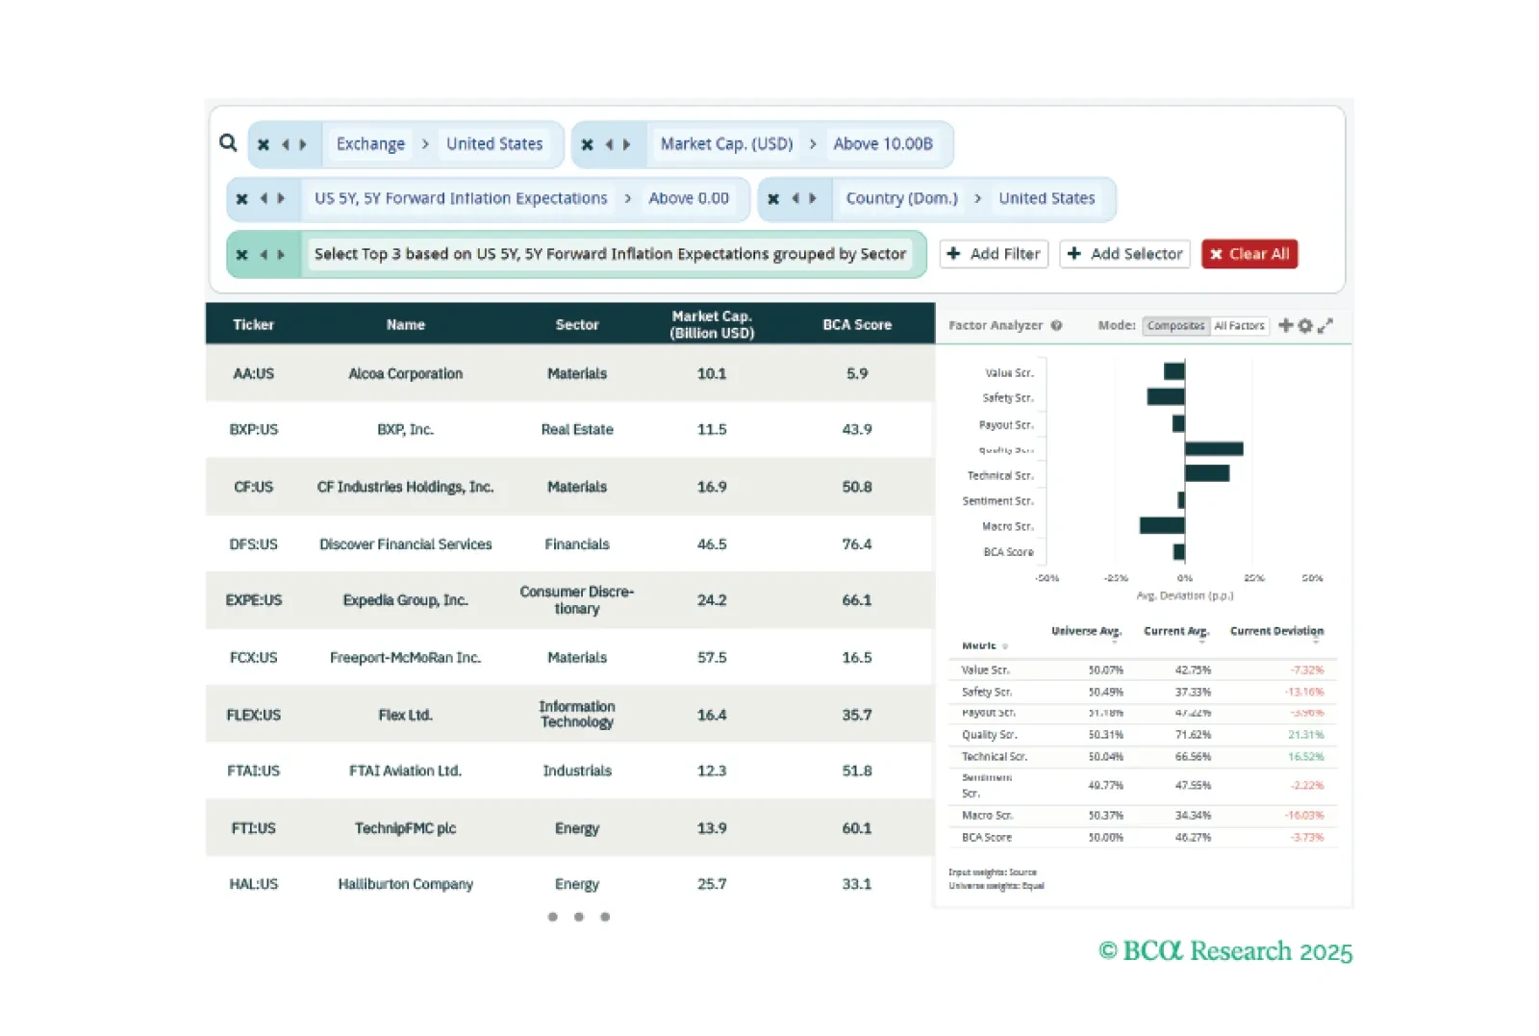Image resolution: width=1539 pixels, height=1036 pixels.
Task: Click the plus icon in Factor Analyzer
Action: pos(1285,325)
